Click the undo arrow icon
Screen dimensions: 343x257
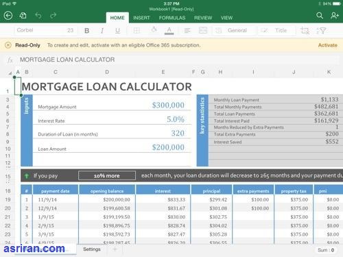pos(38,16)
